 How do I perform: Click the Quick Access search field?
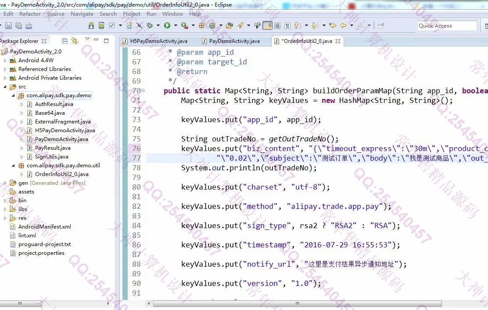447,26
